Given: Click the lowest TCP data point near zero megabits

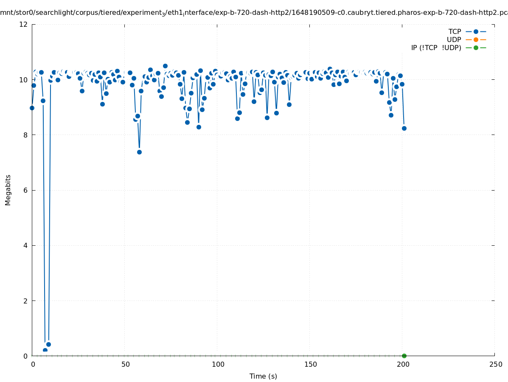Looking at the screenshot, I should 45,350.
